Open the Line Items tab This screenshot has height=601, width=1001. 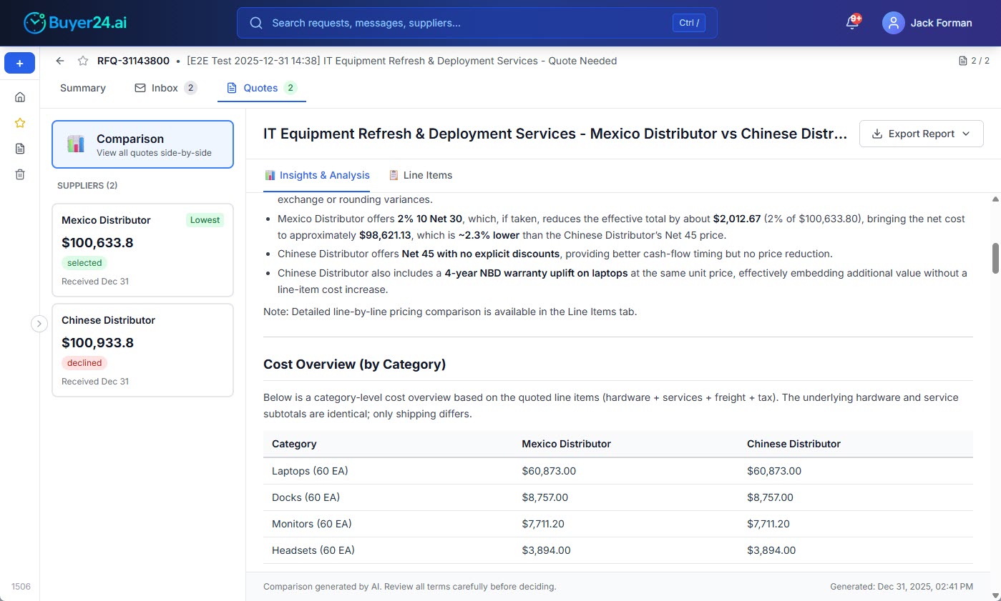coord(421,175)
